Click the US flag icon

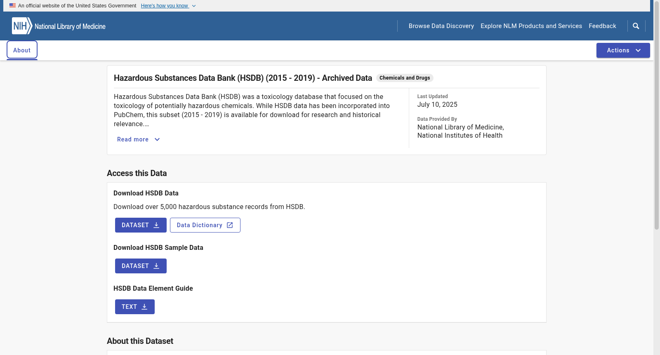pyautogui.click(x=13, y=6)
